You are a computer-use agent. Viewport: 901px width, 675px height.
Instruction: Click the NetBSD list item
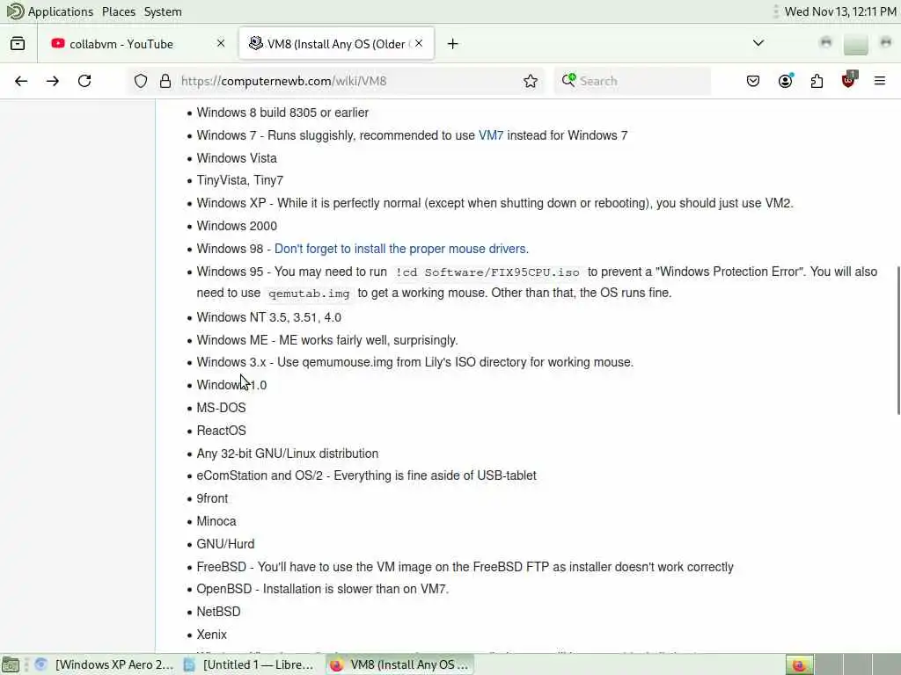click(218, 612)
